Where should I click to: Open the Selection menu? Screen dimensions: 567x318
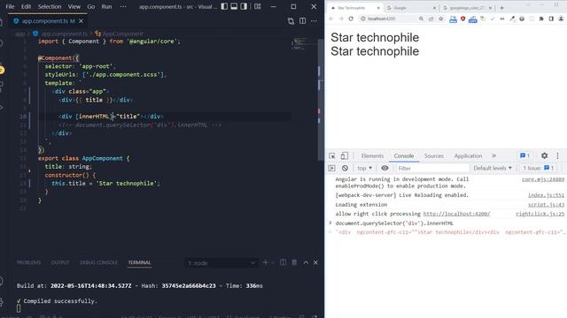[x=50, y=6]
